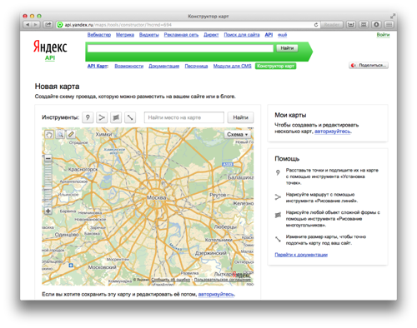
Task: Select the polygon drawing tool
Action: point(116,117)
